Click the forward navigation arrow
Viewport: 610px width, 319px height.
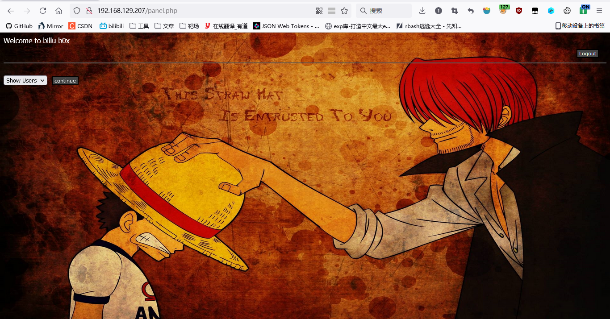(x=27, y=11)
